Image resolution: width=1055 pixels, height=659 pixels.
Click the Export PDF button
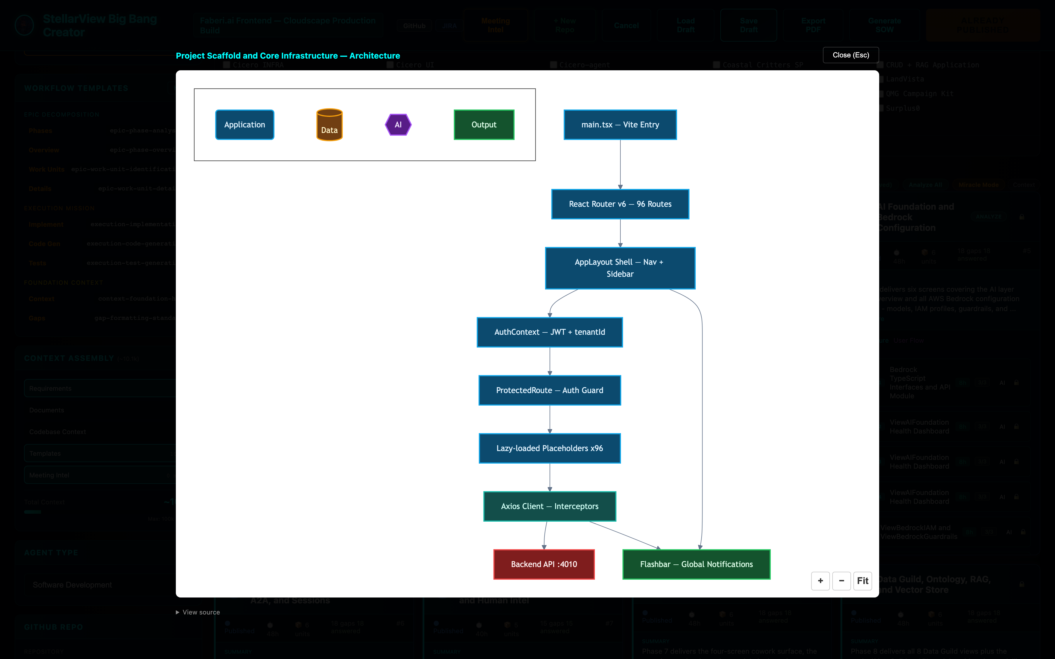point(813,25)
